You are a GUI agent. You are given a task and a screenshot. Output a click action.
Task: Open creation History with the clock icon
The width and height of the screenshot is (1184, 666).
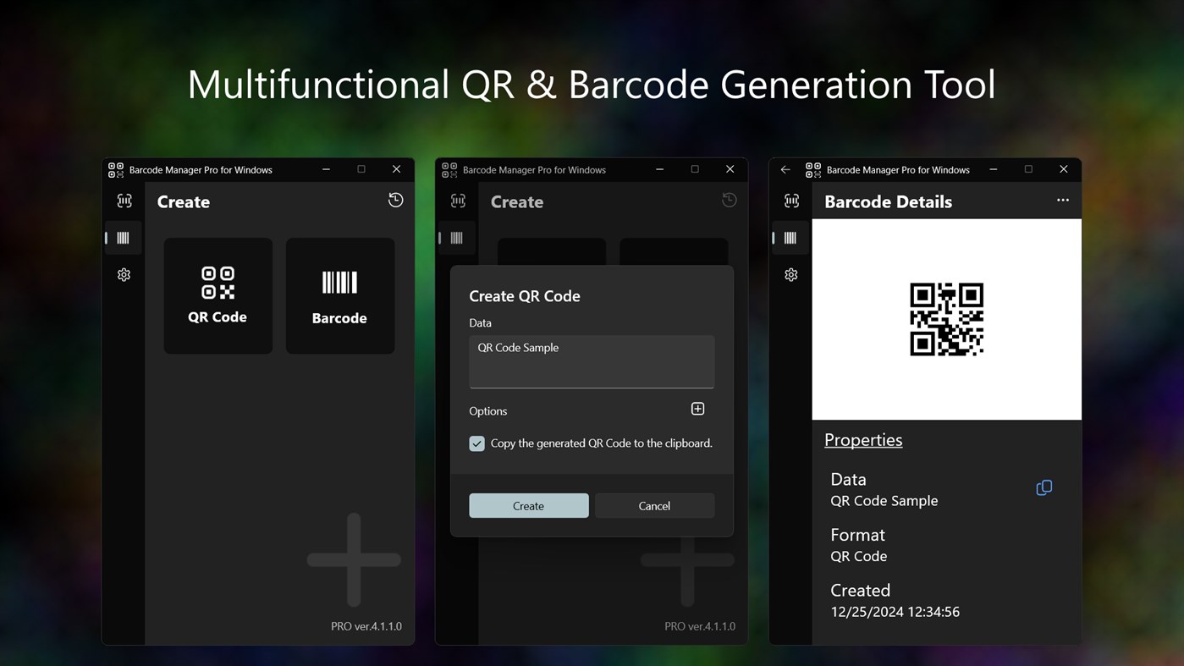[x=394, y=200]
